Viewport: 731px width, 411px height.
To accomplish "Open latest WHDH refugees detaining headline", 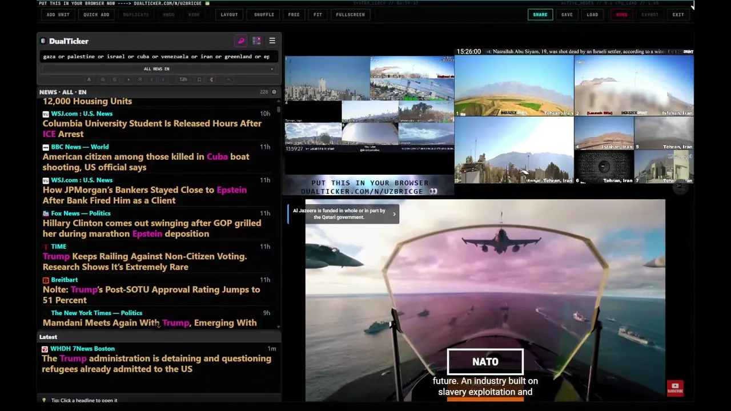I will tap(156, 364).
